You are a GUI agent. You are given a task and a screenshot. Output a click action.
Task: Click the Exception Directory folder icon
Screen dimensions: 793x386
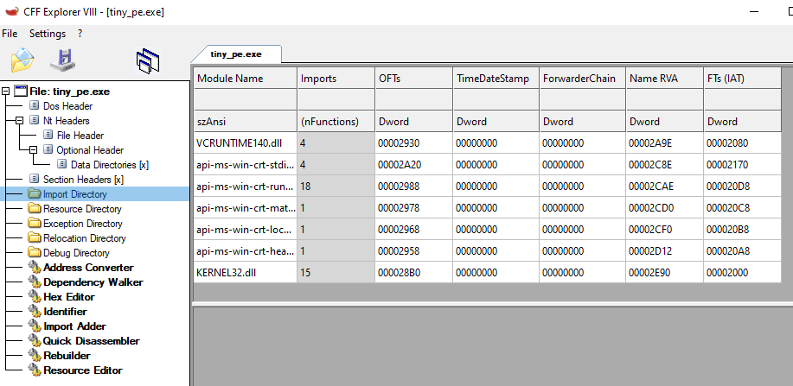[x=35, y=223]
